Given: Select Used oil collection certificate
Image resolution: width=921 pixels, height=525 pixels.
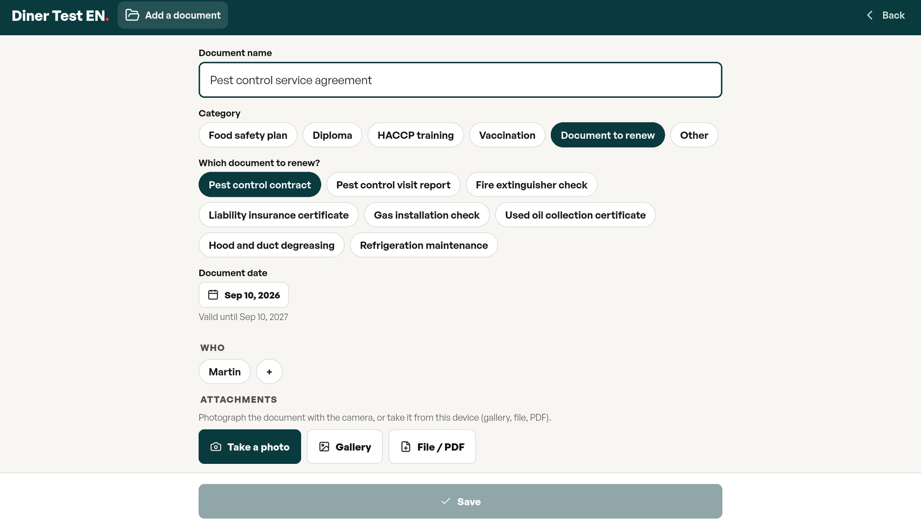Looking at the screenshot, I should 576,215.
